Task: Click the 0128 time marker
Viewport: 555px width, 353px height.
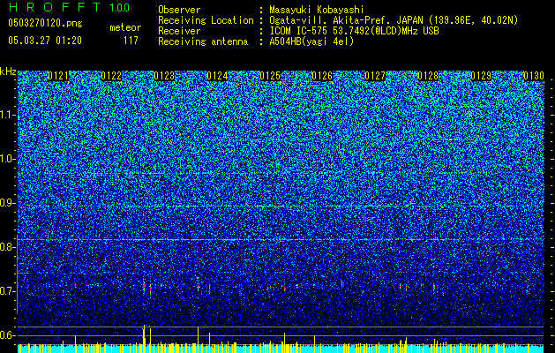Action: coord(428,76)
